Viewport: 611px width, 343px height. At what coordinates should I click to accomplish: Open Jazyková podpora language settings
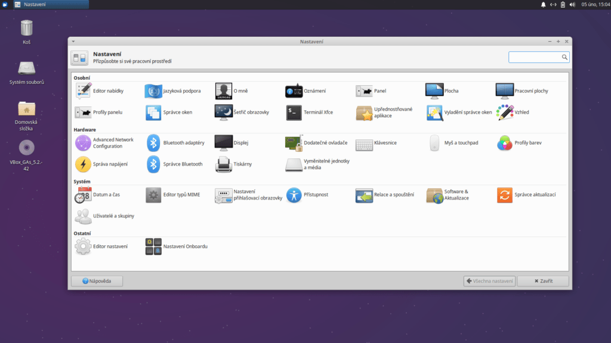[172, 91]
